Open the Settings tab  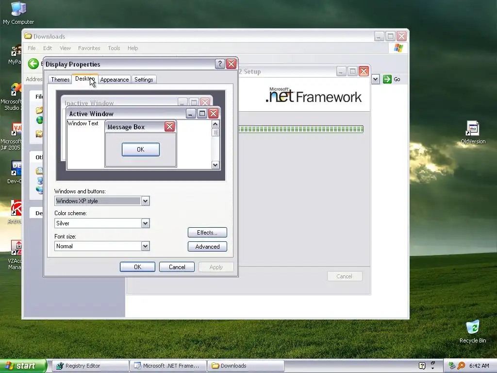click(144, 80)
